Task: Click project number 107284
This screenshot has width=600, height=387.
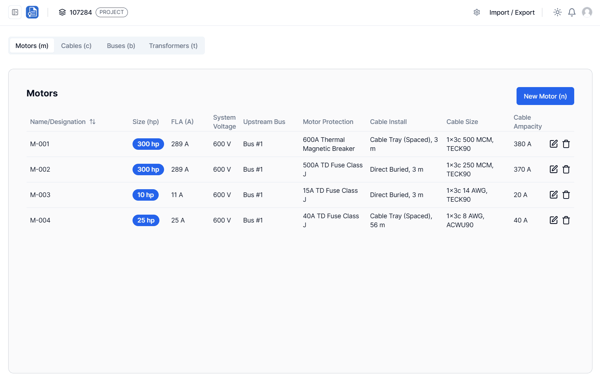Action: point(81,13)
